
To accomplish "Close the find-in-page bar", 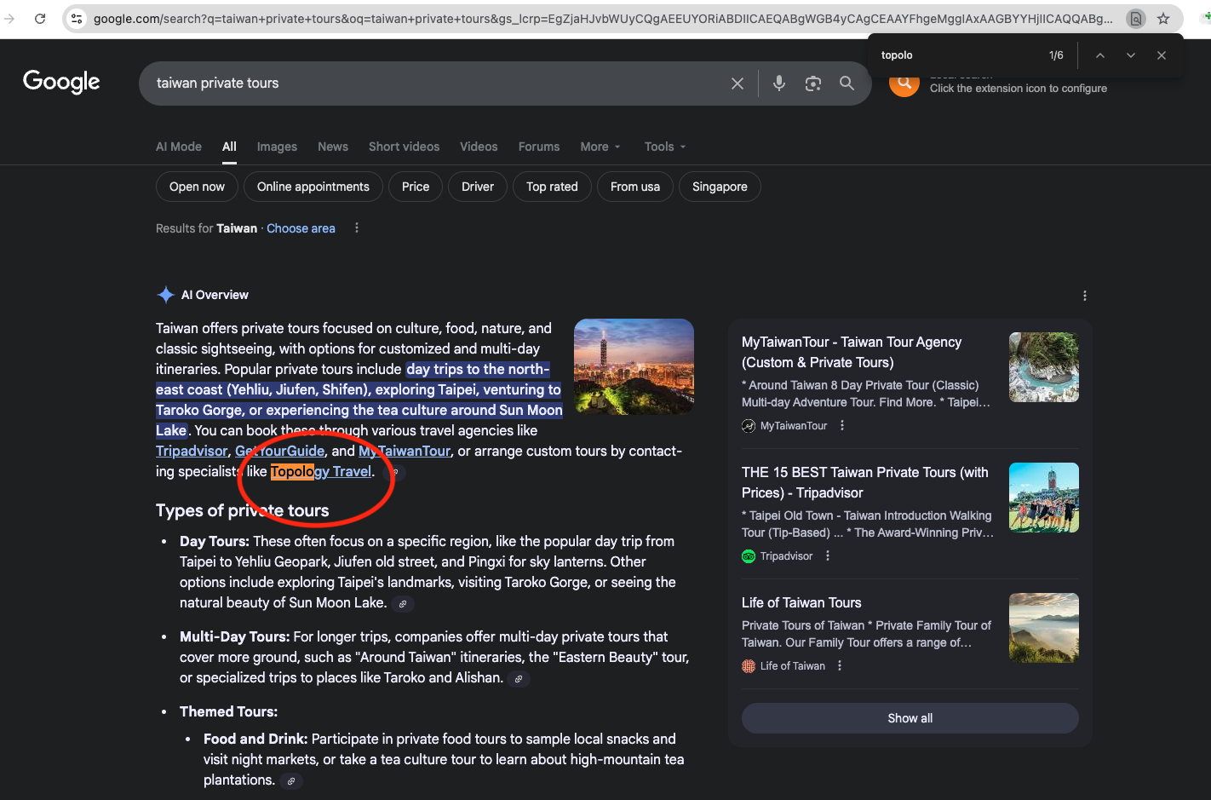I will click(1161, 55).
